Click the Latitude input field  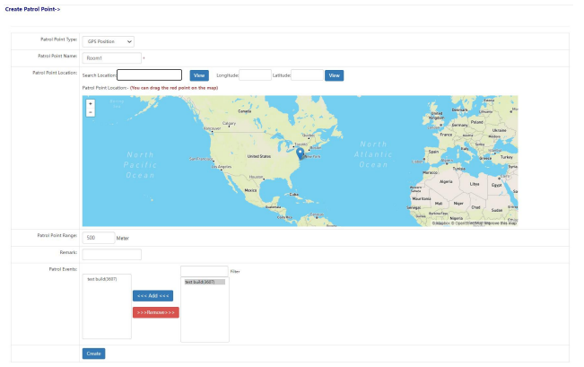pyautogui.click(x=308, y=75)
